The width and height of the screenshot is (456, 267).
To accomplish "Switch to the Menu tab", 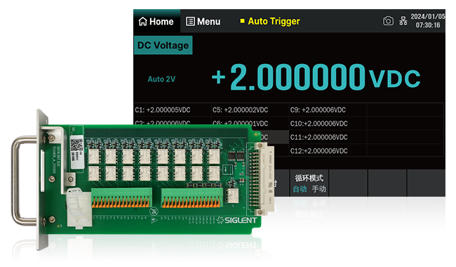I will coord(203,21).
